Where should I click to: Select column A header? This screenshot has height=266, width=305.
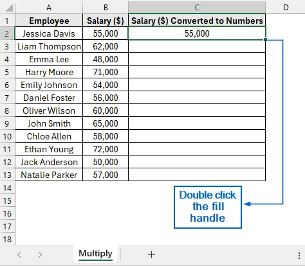click(49, 8)
